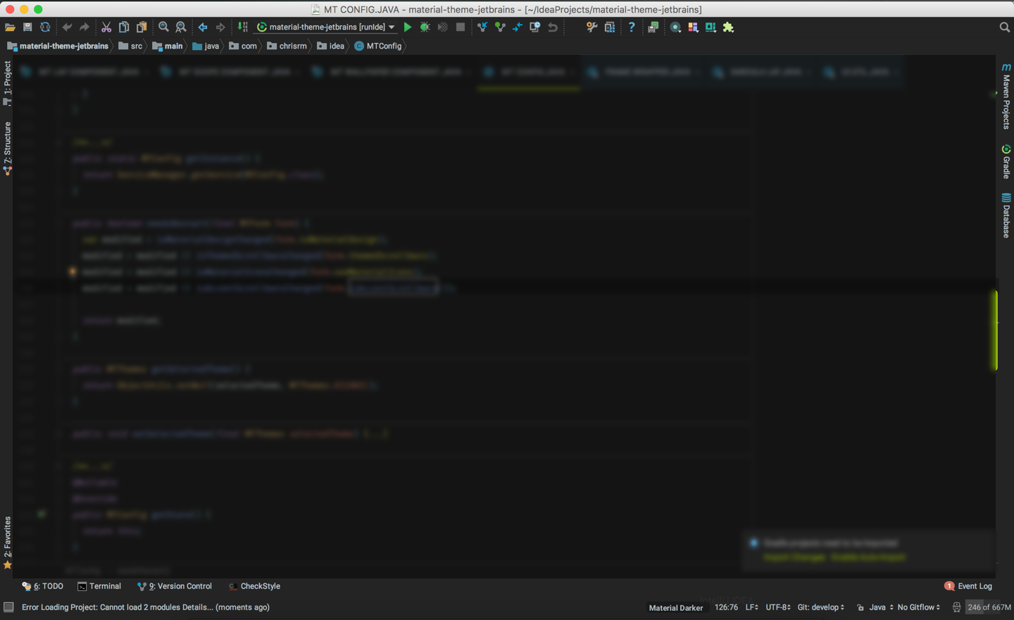Toggle the breakpoint marker in the gutter
The image size is (1014, 620).
point(72,271)
